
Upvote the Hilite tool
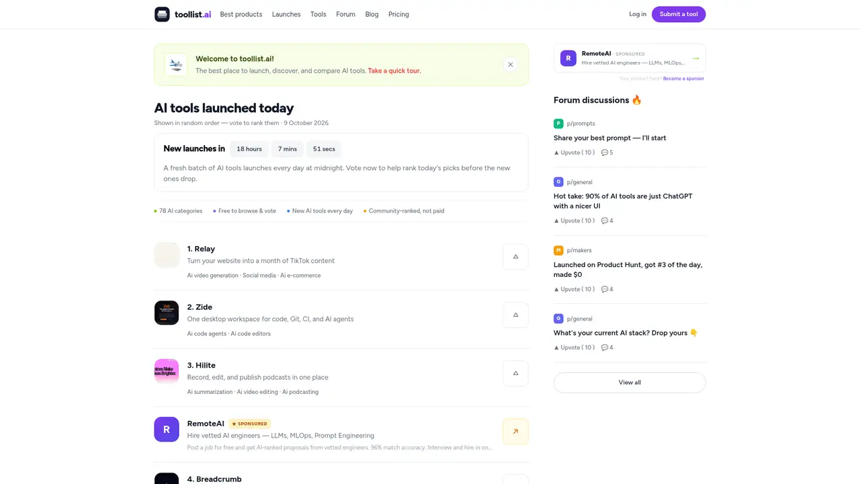515,373
